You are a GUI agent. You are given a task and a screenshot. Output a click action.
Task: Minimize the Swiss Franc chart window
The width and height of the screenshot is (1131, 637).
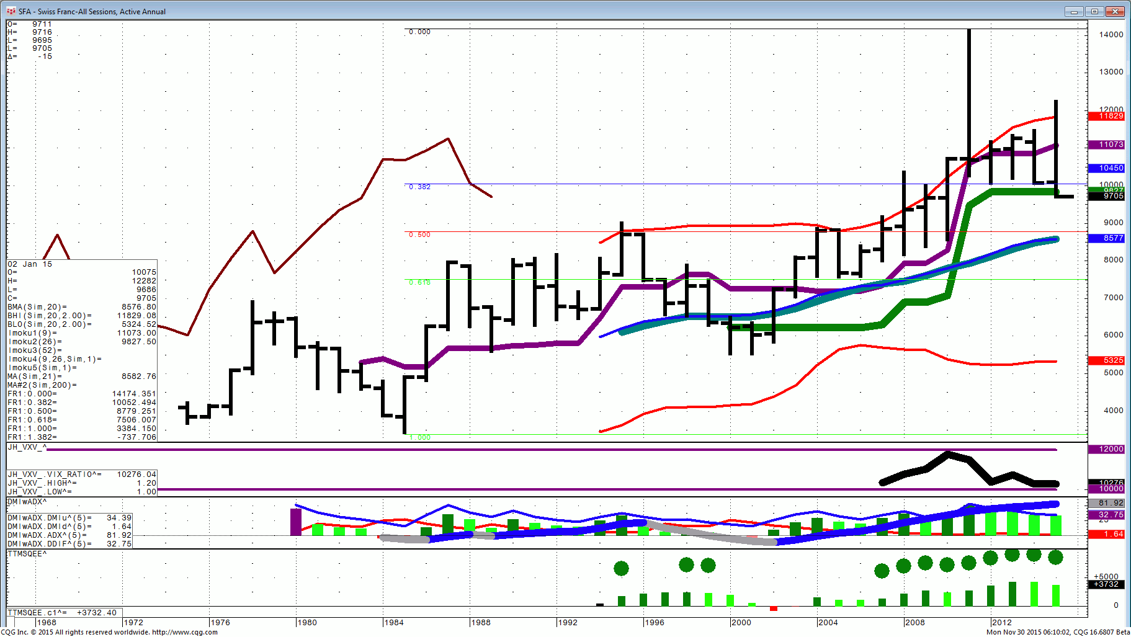pos(1074,11)
